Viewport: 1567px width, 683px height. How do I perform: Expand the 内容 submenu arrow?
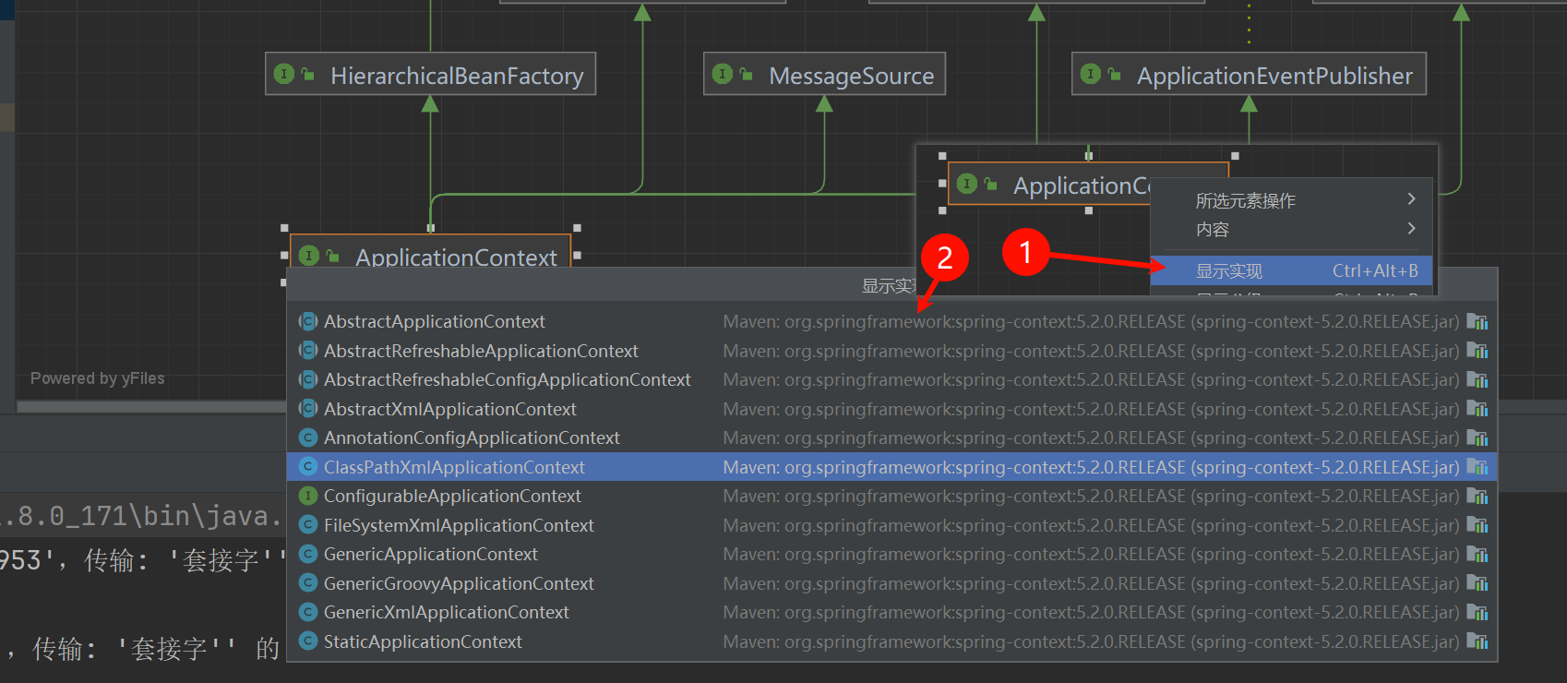point(1411,229)
